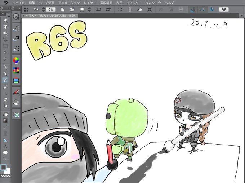Open CLIP STUDIO support question button
The height and width of the screenshot is (183, 245).
pyautogui.click(x=224, y=10)
